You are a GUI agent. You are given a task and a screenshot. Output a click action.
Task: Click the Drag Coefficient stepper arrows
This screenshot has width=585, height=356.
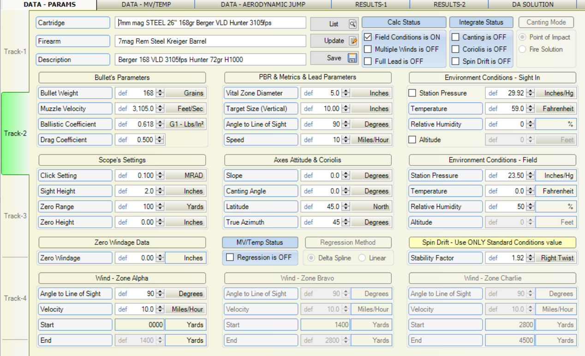pos(160,140)
